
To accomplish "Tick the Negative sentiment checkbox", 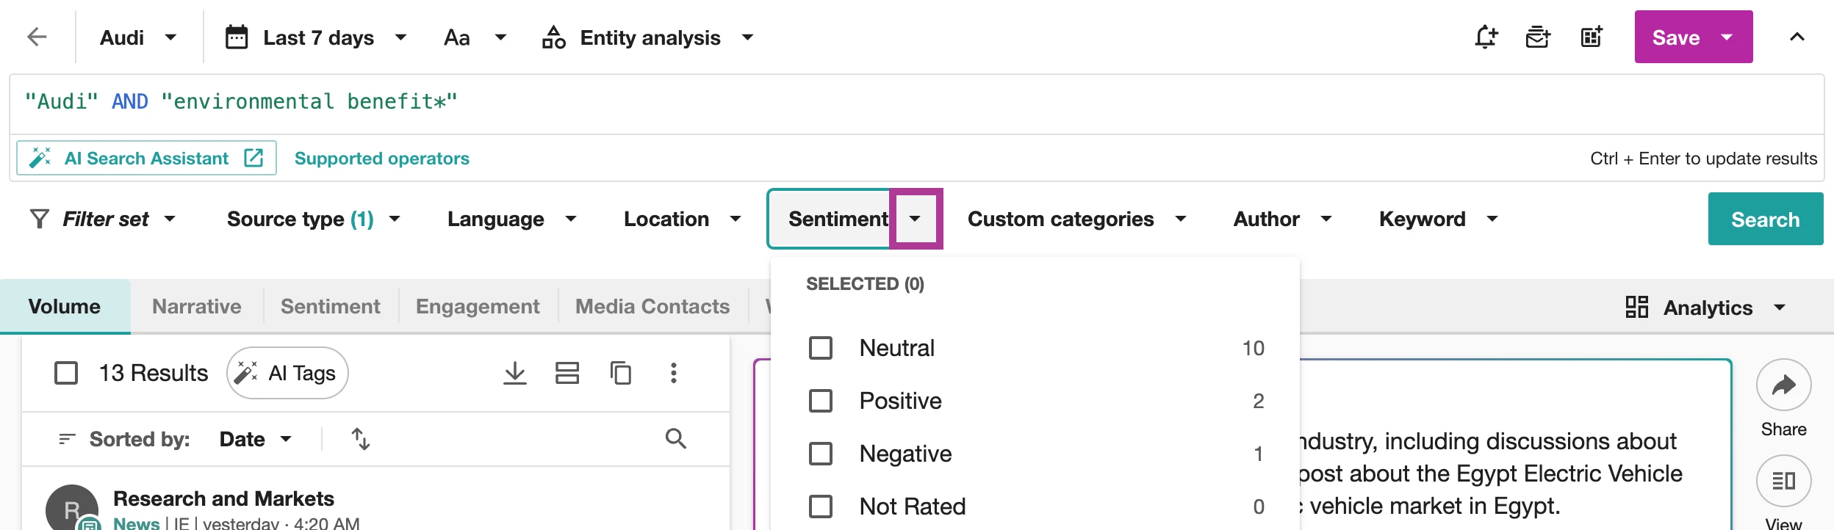I will 821,454.
